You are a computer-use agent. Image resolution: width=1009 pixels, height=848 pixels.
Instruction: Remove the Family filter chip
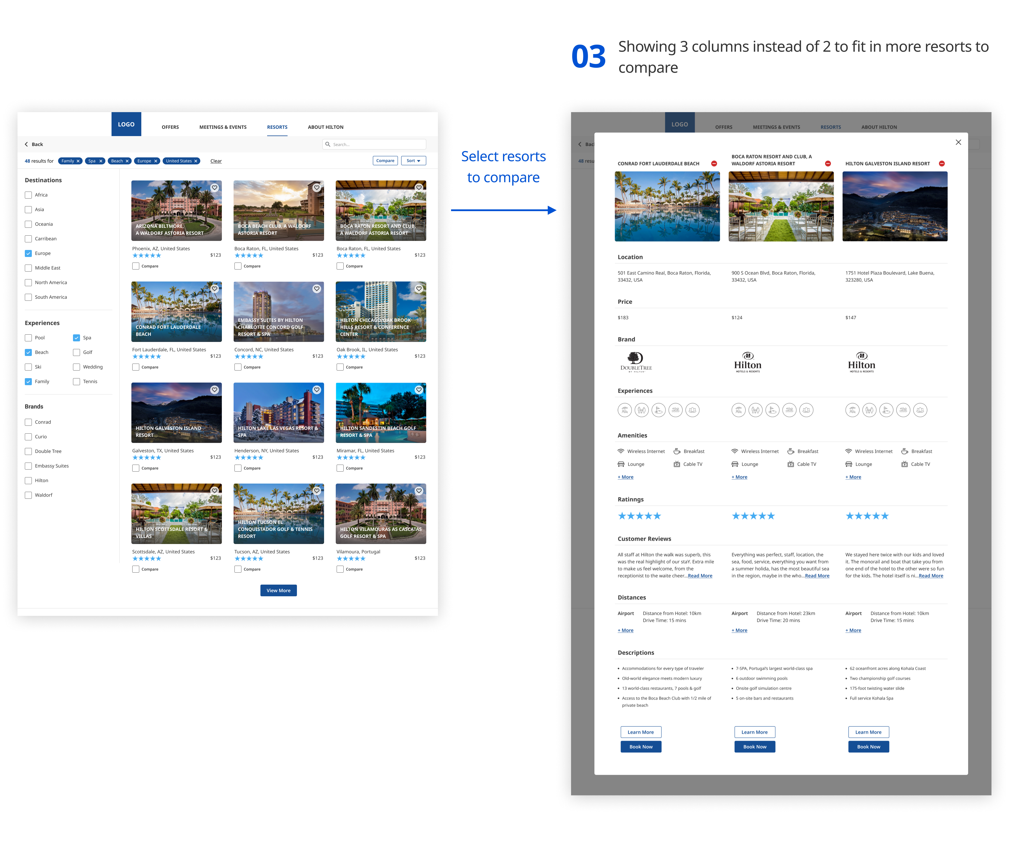click(78, 161)
